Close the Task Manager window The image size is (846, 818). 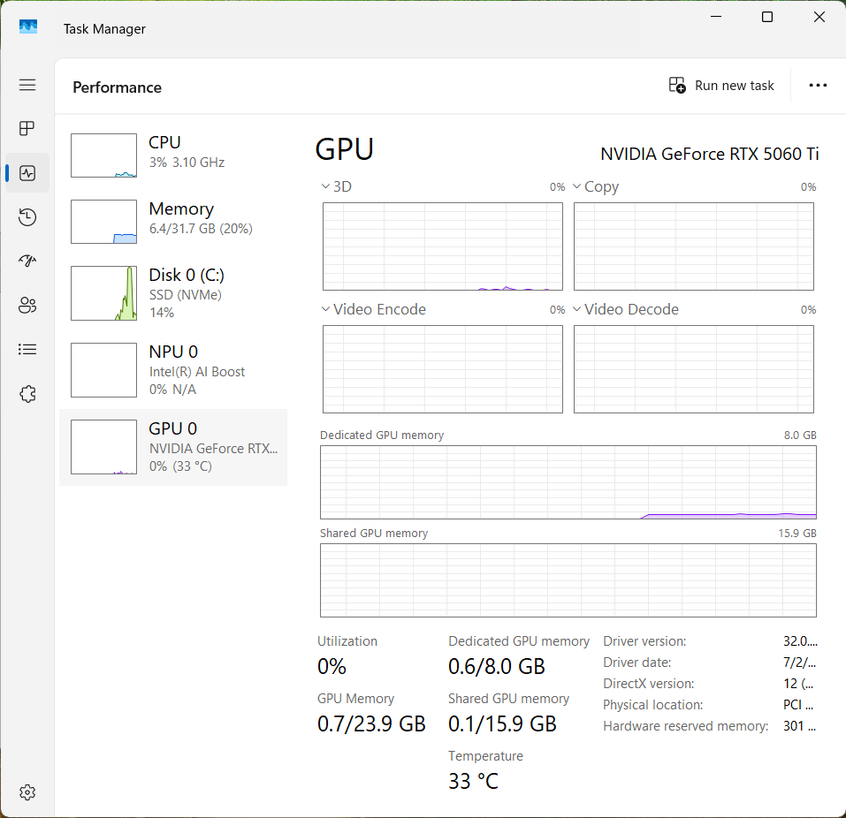[819, 17]
